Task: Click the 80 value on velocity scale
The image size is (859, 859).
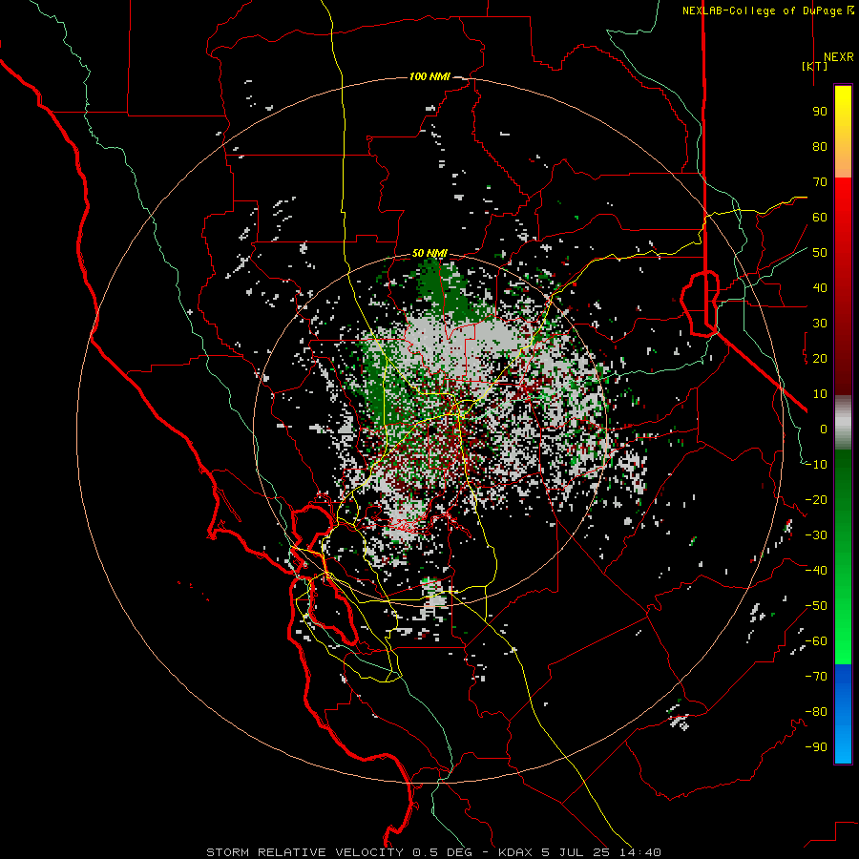Action: click(820, 146)
